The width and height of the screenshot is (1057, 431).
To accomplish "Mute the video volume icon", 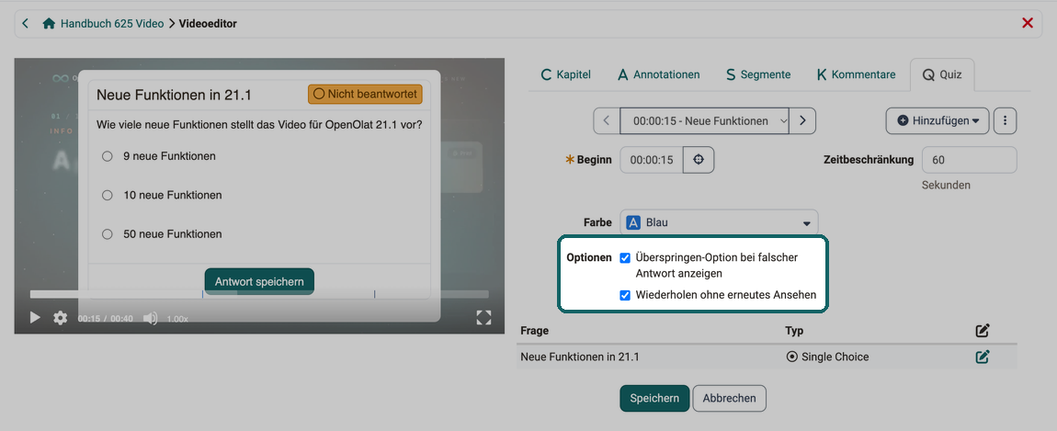I will (x=151, y=318).
